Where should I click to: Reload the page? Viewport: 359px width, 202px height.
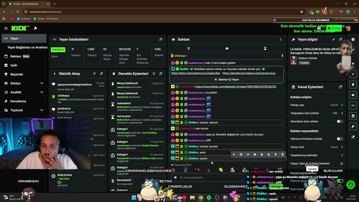[18, 12]
